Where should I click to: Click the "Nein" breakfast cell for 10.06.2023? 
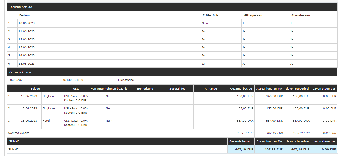point(205,23)
